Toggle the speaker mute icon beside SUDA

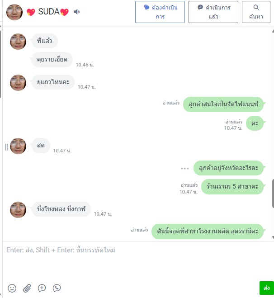point(76,12)
